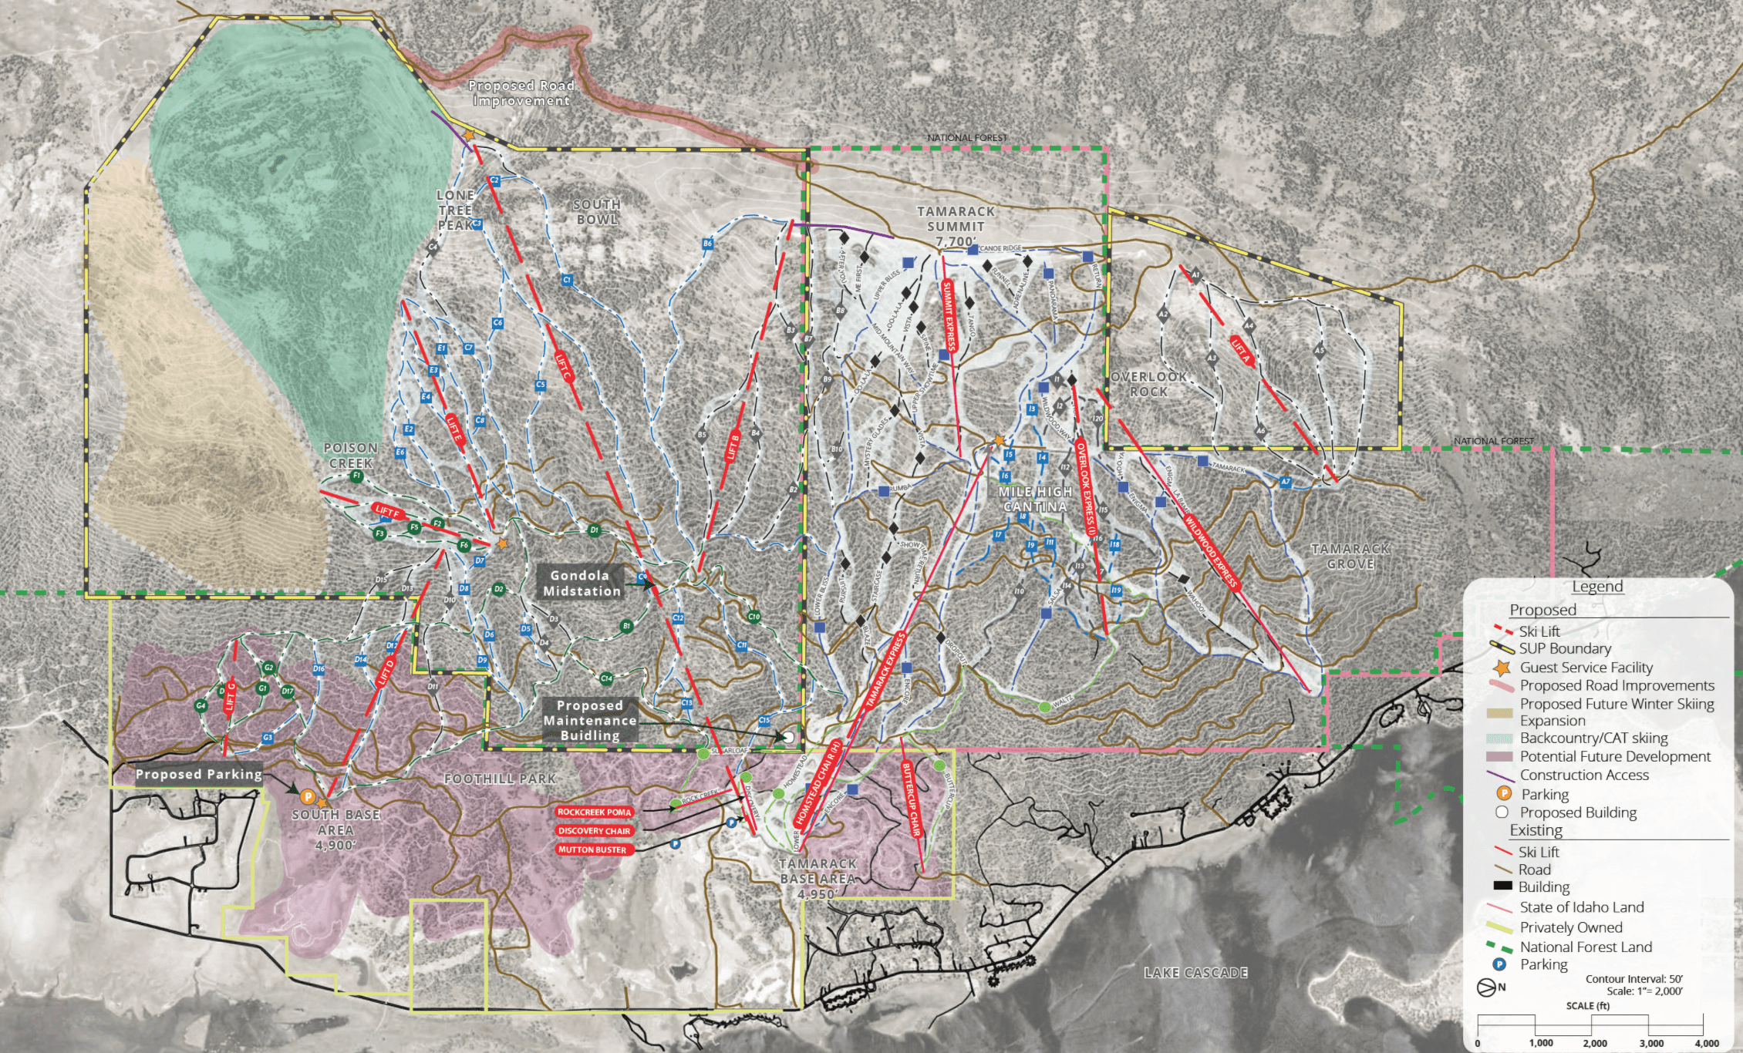Click the BUTTERCUP CHAIR lift label
The height and width of the screenshot is (1053, 1743).
(912, 799)
